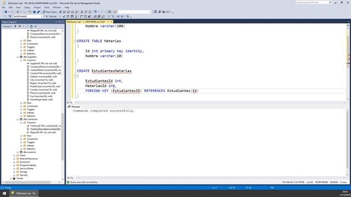Expand the Tienda database node

tap(10, 178)
